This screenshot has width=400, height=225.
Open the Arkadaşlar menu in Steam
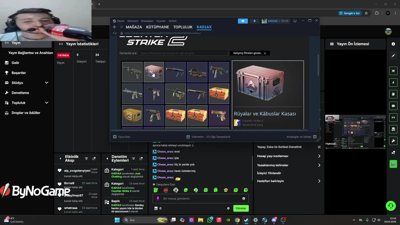147,21
